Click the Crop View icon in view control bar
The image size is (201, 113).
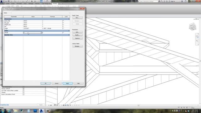click(x=63, y=105)
